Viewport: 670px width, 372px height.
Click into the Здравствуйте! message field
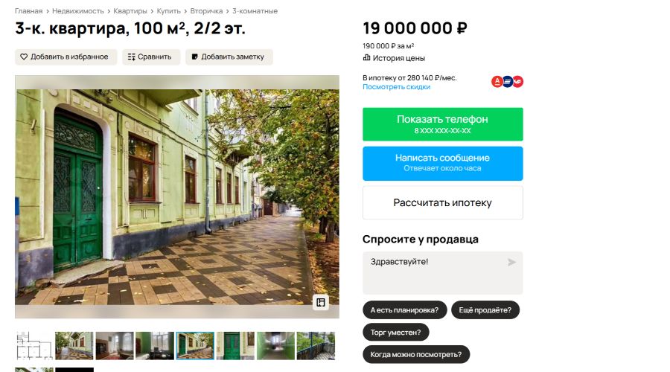pyautogui.click(x=443, y=272)
